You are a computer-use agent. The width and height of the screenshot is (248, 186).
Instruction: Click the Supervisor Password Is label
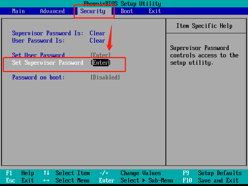click(x=48, y=33)
